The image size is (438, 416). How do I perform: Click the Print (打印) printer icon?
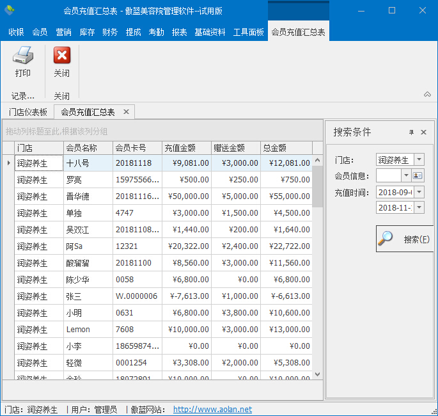pyautogui.click(x=23, y=56)
